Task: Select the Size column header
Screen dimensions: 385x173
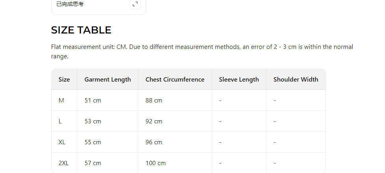Action: coord(64,79)
